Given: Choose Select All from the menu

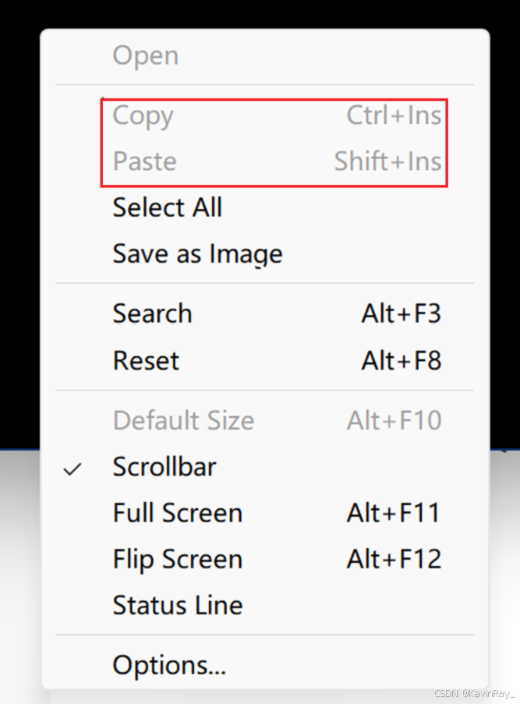Looking at the screenshot, I should pyautogui.click(x=264, y=207).
